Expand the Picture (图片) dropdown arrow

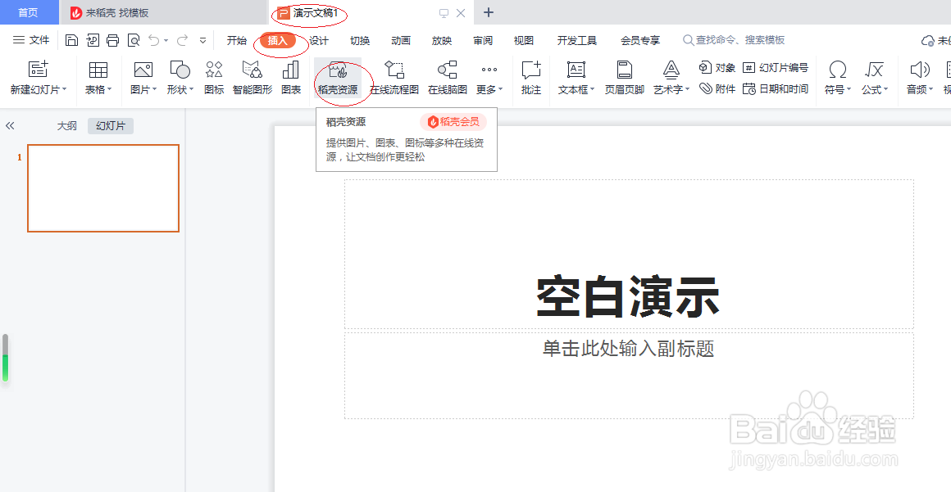(x=155, y=90)
